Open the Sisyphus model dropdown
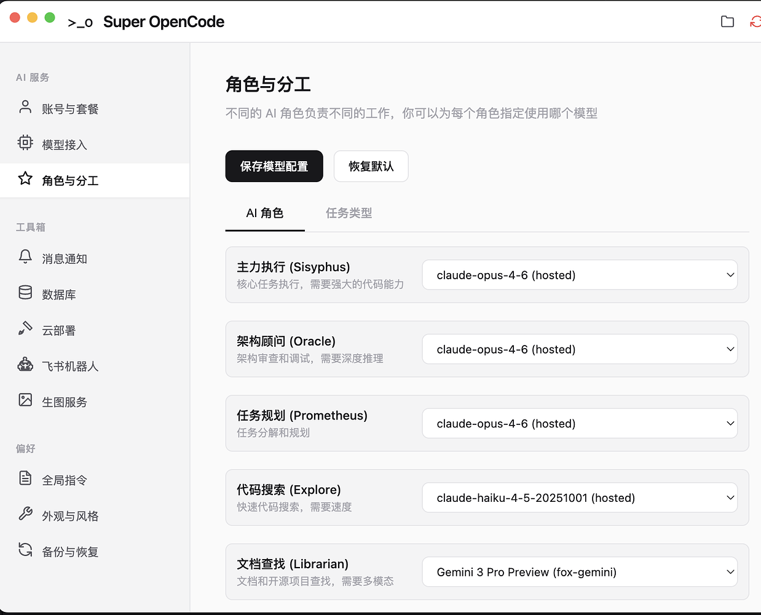 [x=580, y=275]
